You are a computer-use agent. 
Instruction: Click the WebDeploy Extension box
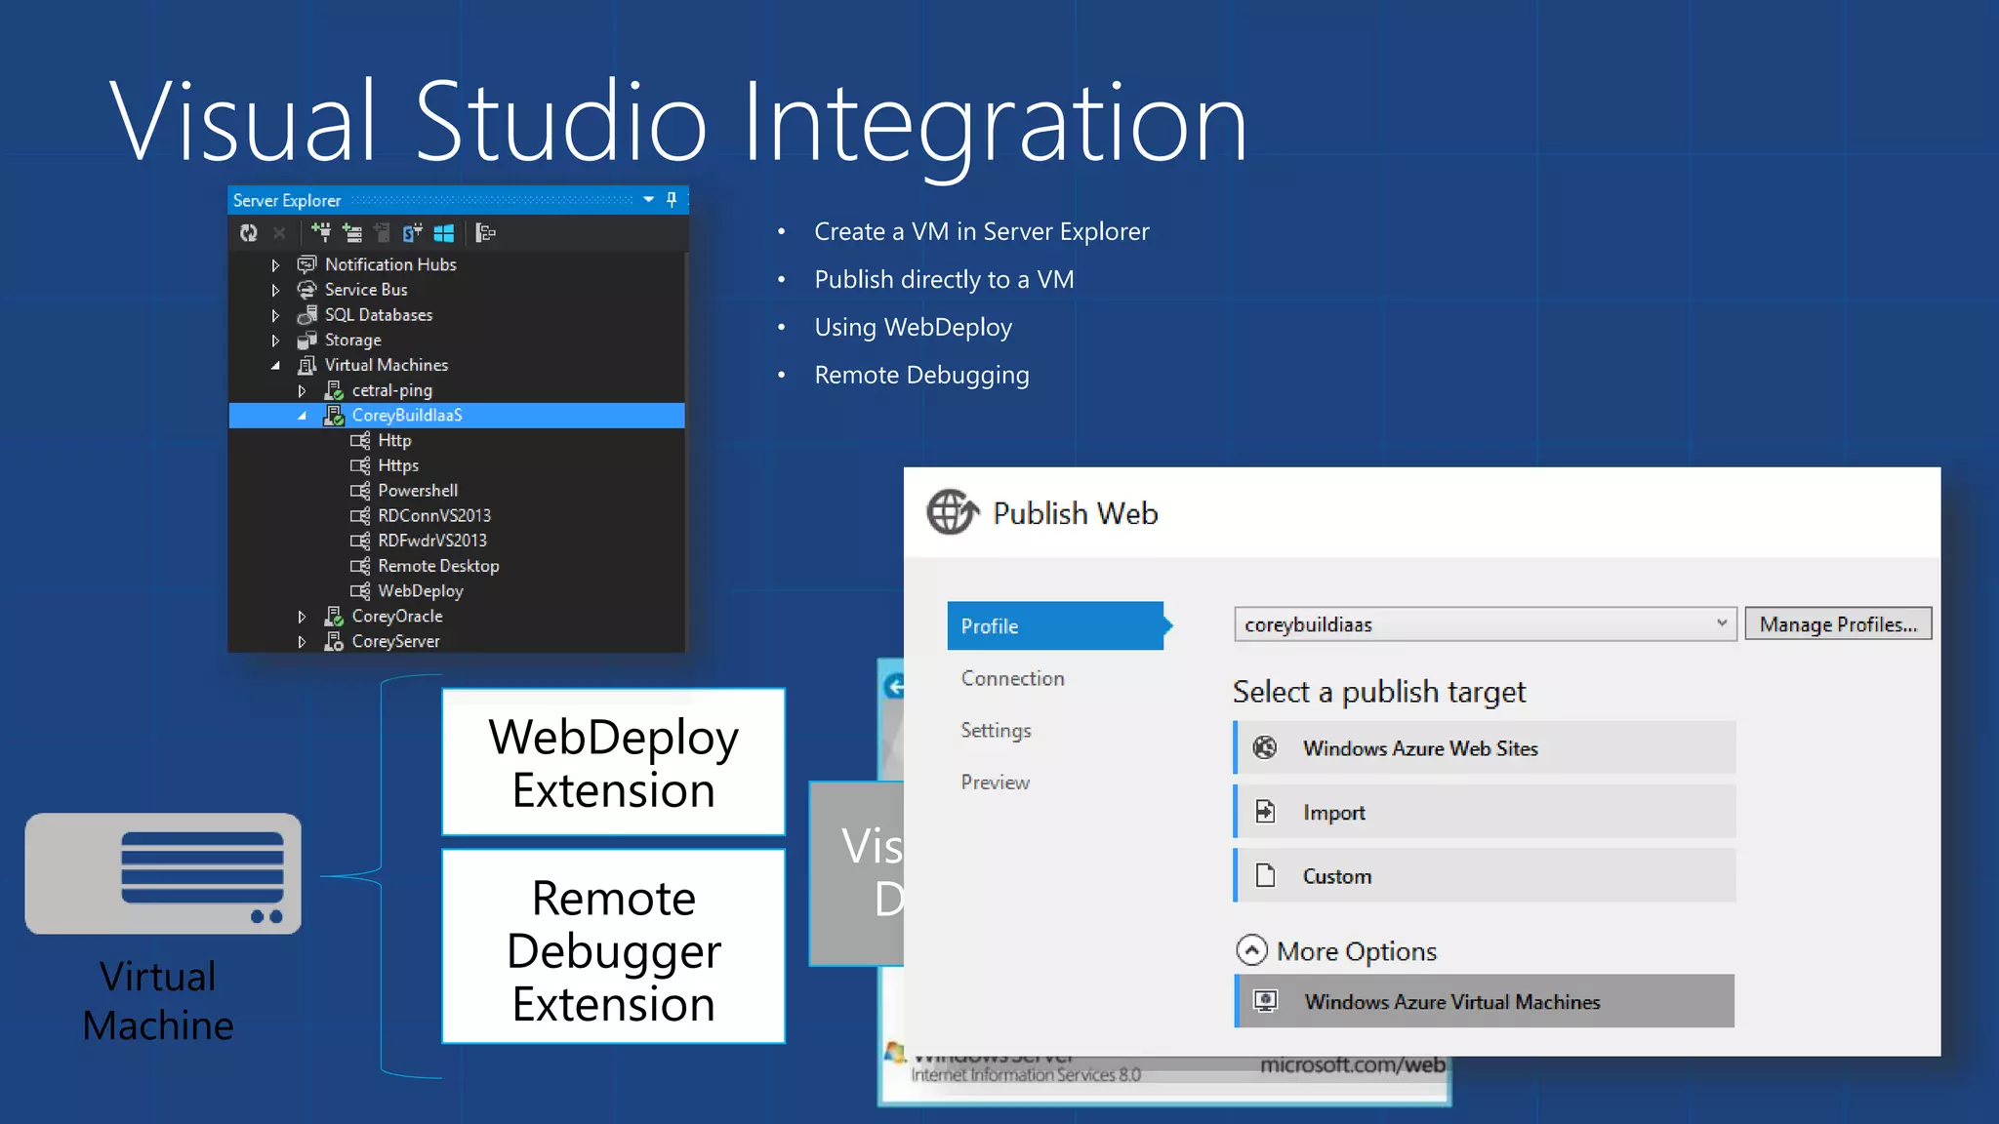[614, 763]
